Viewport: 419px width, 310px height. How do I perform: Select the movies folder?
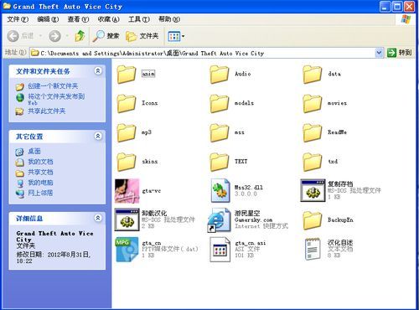[x=325, y=103]
